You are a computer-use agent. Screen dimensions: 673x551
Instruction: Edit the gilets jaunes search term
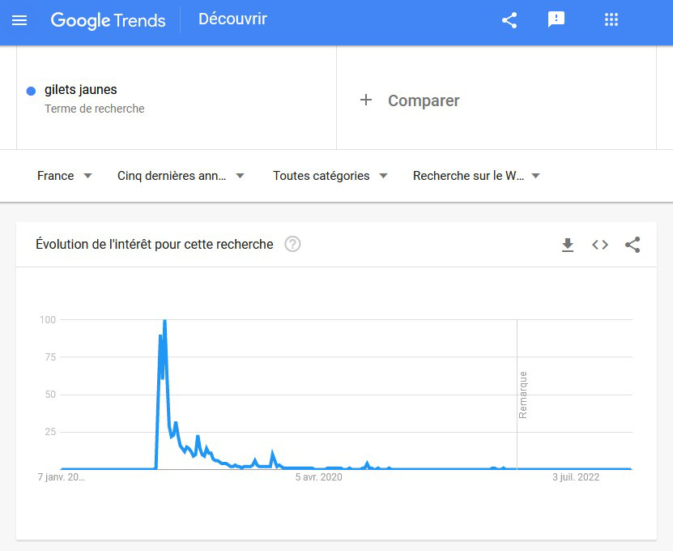(x=81, y=90)
